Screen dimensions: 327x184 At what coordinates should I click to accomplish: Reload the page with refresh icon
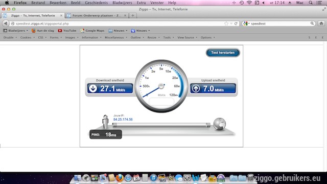pyautogui.click(x=236, y=24)
